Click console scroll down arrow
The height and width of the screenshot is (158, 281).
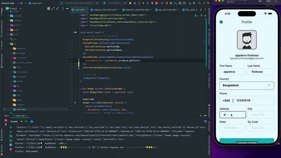[11, 132]
